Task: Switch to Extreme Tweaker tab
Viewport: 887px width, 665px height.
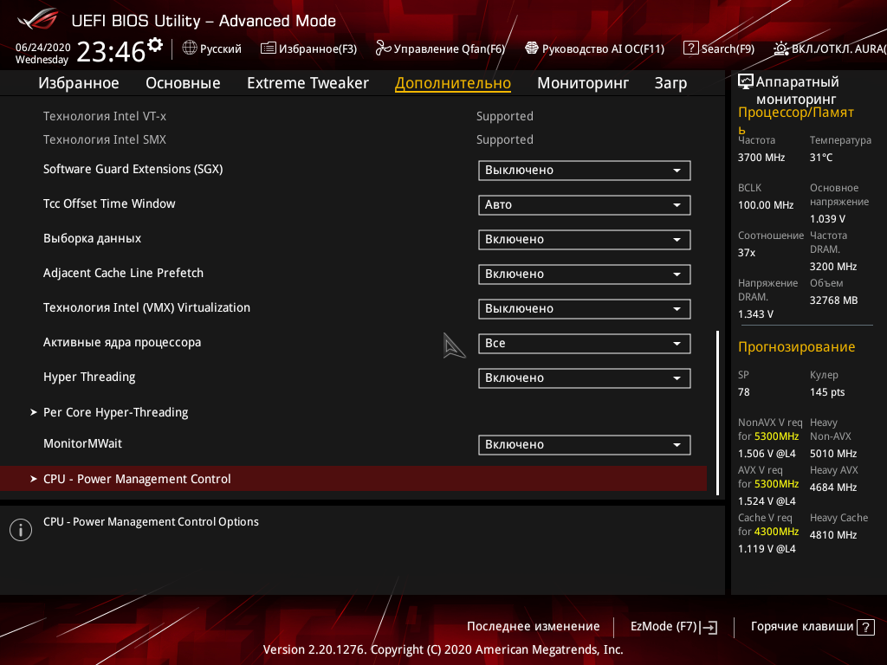Action: (308, 83)
